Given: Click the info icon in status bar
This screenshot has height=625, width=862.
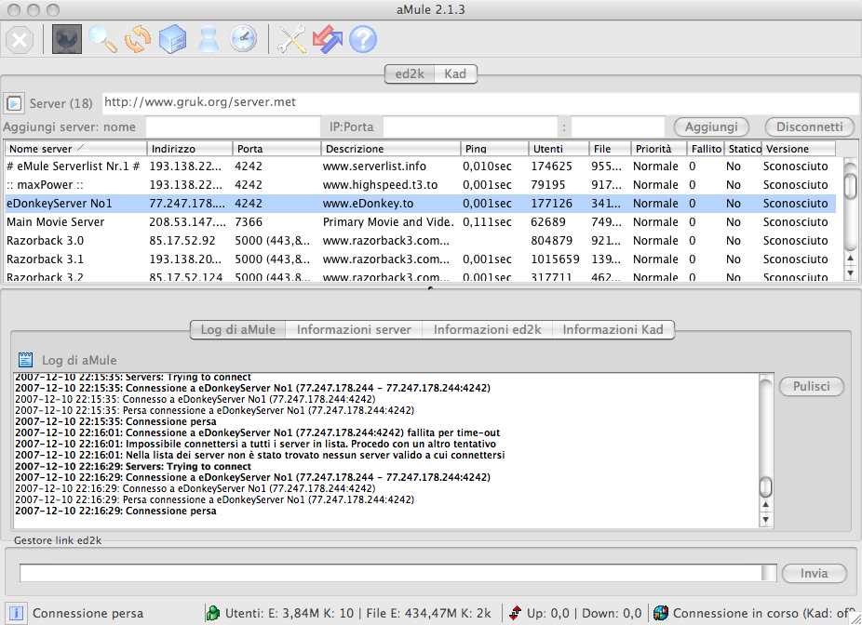Looking at the screenshot, I should [x=16, y=613].
